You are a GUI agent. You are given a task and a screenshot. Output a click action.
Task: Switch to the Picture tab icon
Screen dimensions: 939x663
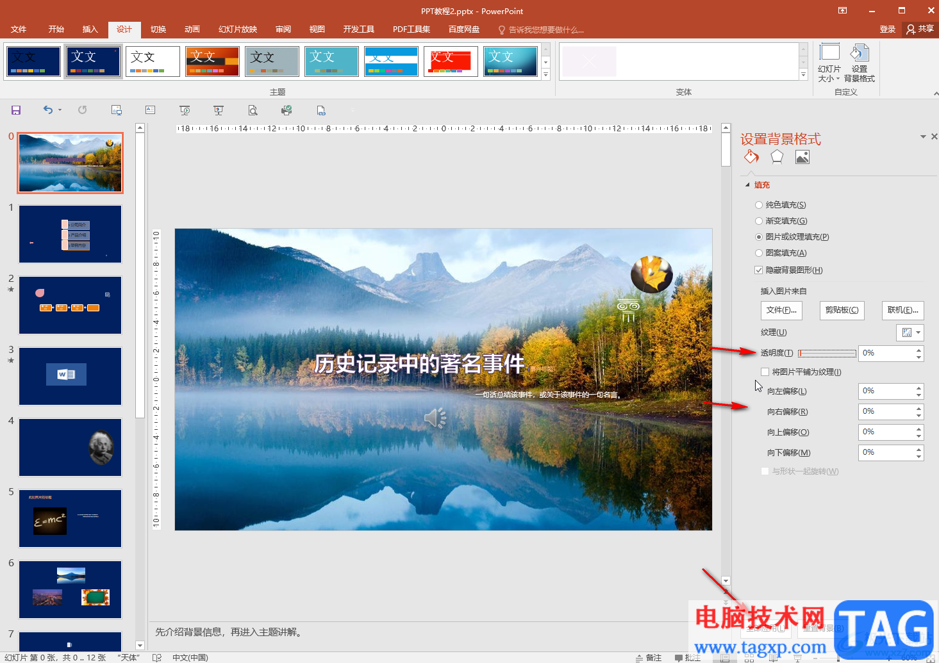pos(802,157)
